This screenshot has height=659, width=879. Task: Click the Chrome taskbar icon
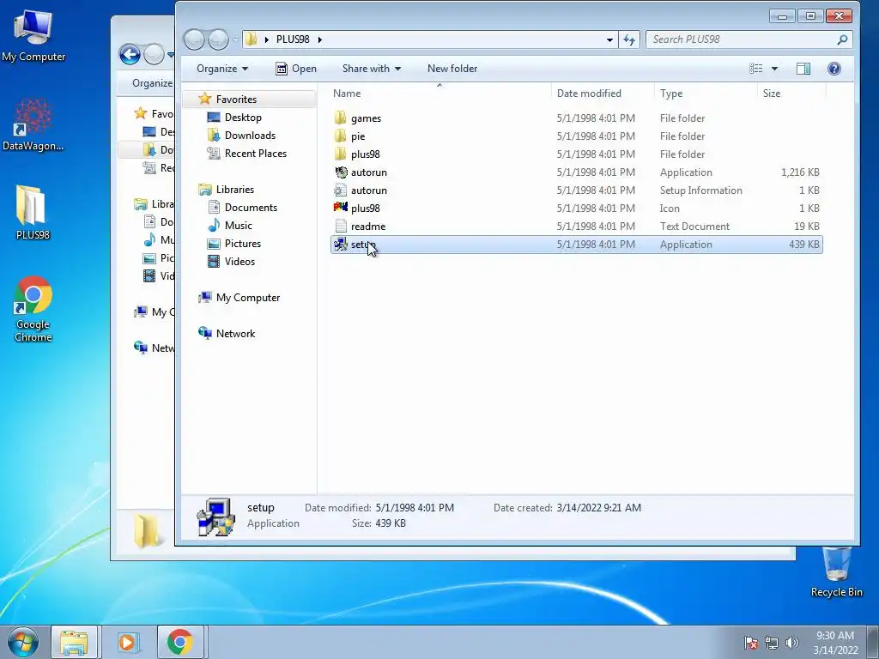pos(179,642)
